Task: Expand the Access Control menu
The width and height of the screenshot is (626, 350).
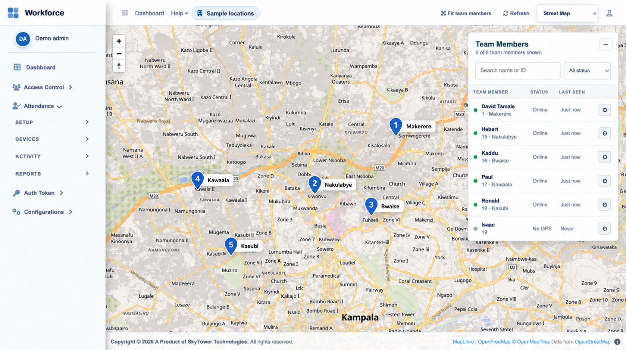Action: click(42, 87)
